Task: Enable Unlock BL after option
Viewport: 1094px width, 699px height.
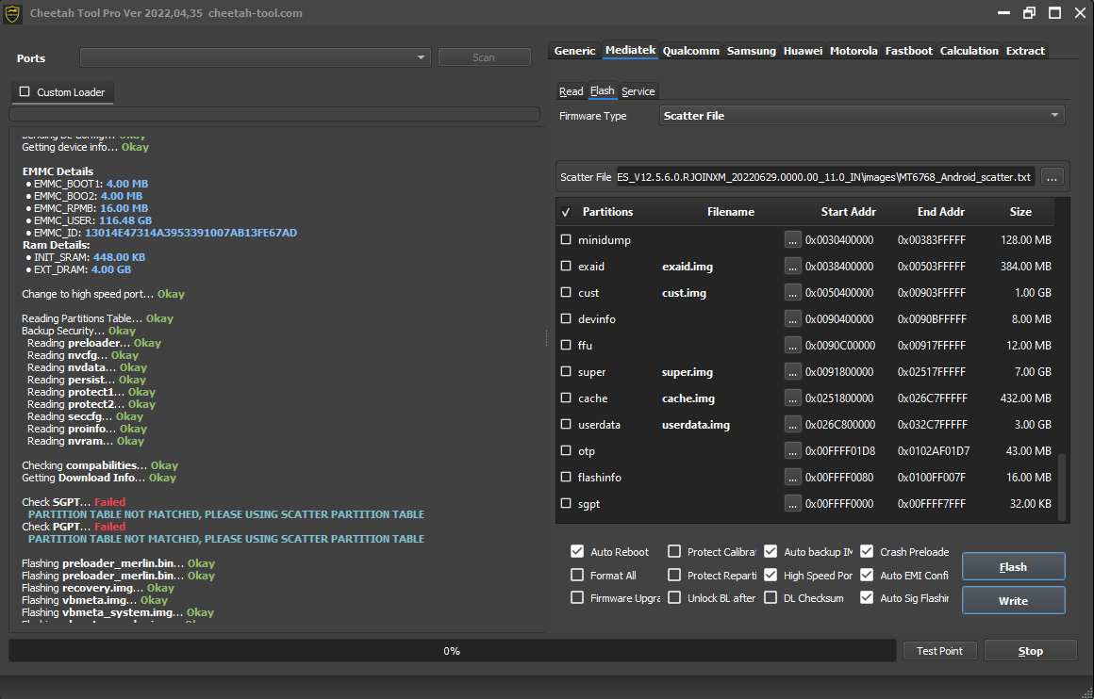Action: click(x=674, y=597)
